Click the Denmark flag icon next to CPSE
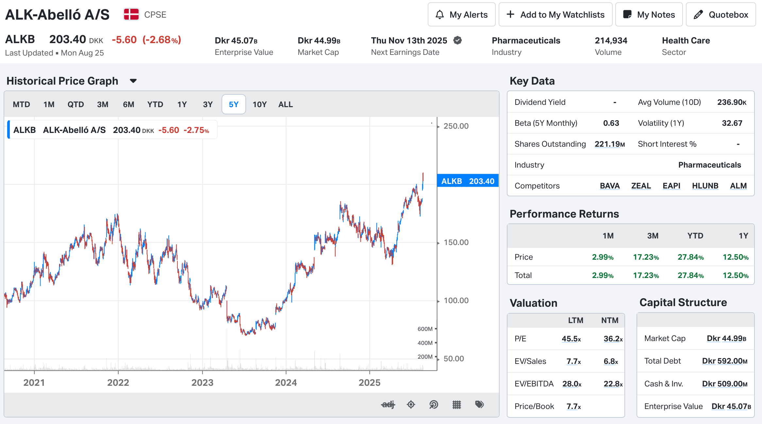This screenshot has height=424, width=762. [x=131, y=15]
